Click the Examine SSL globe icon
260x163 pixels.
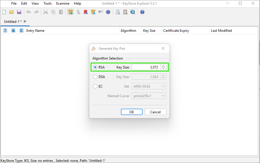click(133, 12)
